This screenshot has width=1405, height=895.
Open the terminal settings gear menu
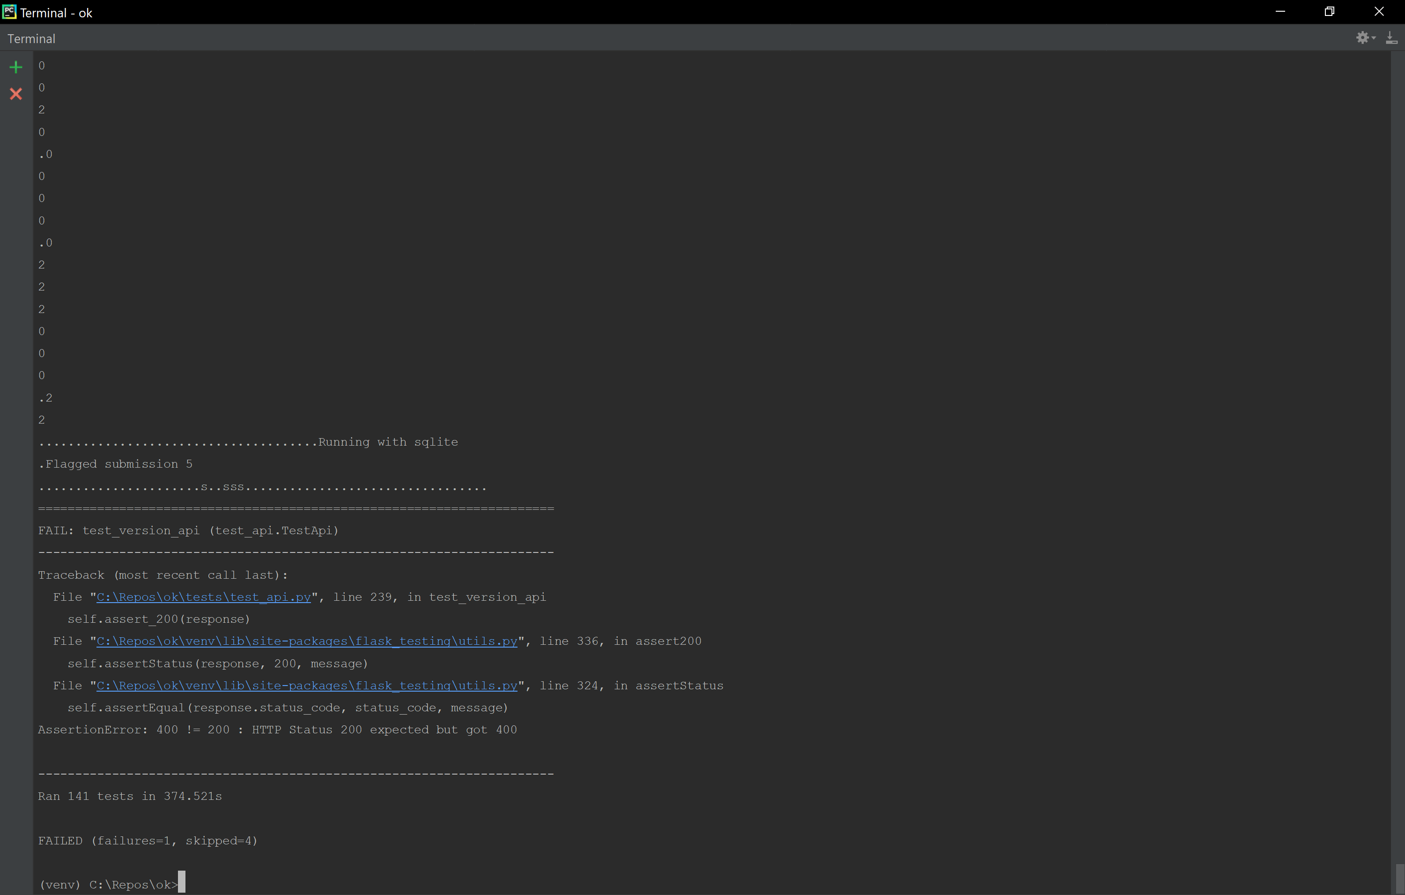tap(1365, 38)
